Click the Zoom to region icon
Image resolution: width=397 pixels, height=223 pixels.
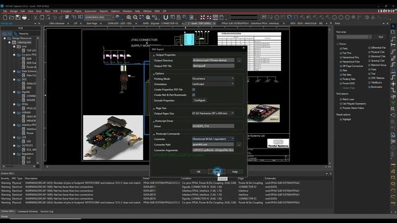tap(141, 17)
